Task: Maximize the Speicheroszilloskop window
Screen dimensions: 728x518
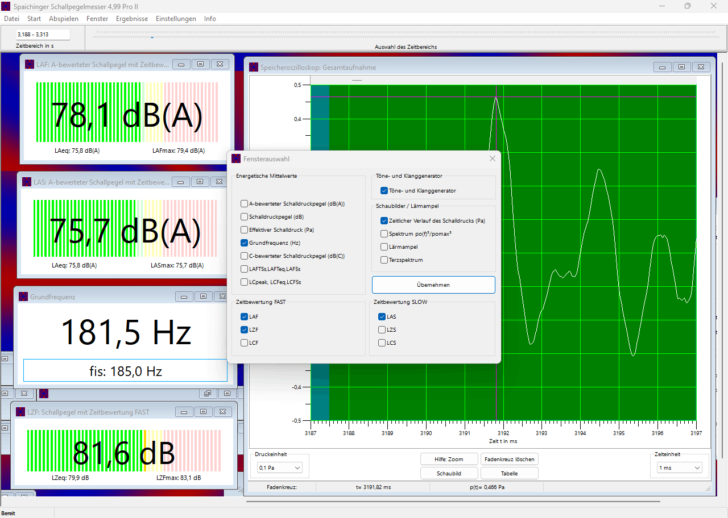Action: 681,67
